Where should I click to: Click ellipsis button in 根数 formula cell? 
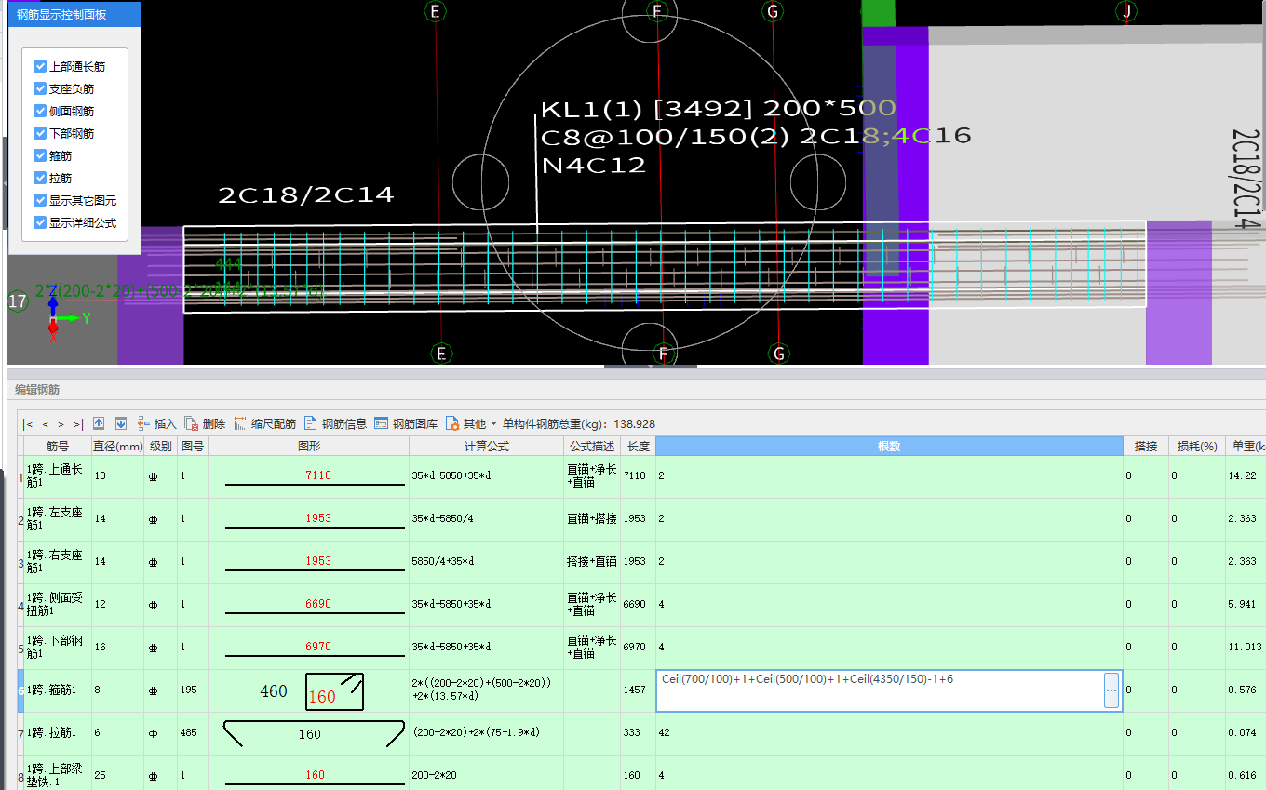coord(1111,691)
